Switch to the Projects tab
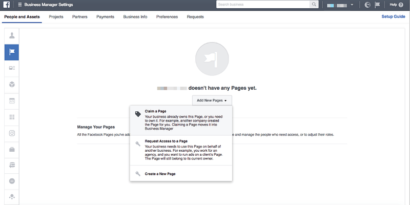 [56, 17]
